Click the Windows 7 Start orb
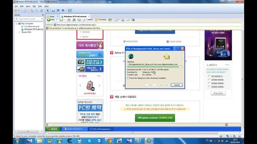The width and height of the screenshot is (257, 144). point(17,141)
